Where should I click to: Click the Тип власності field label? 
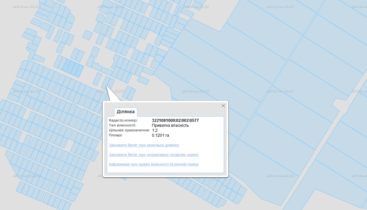[122, 125]
